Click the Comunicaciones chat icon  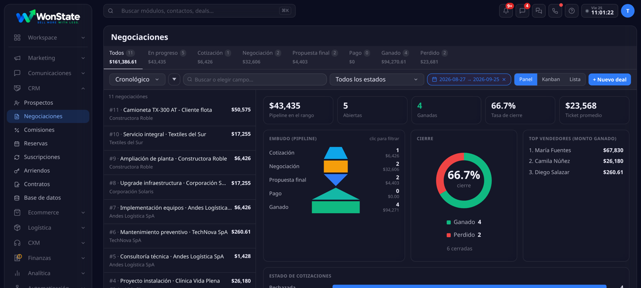click(x=17, y=73)
